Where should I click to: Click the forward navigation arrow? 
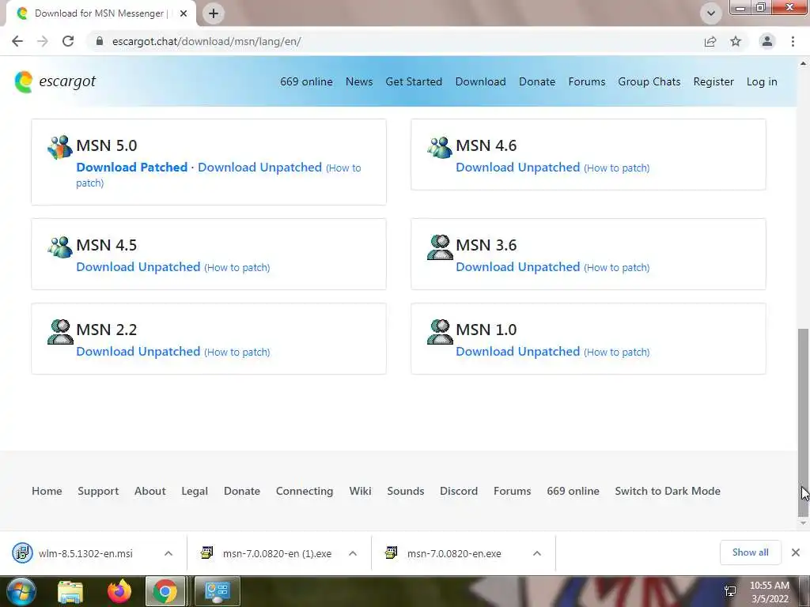click(x=43, y=41)
